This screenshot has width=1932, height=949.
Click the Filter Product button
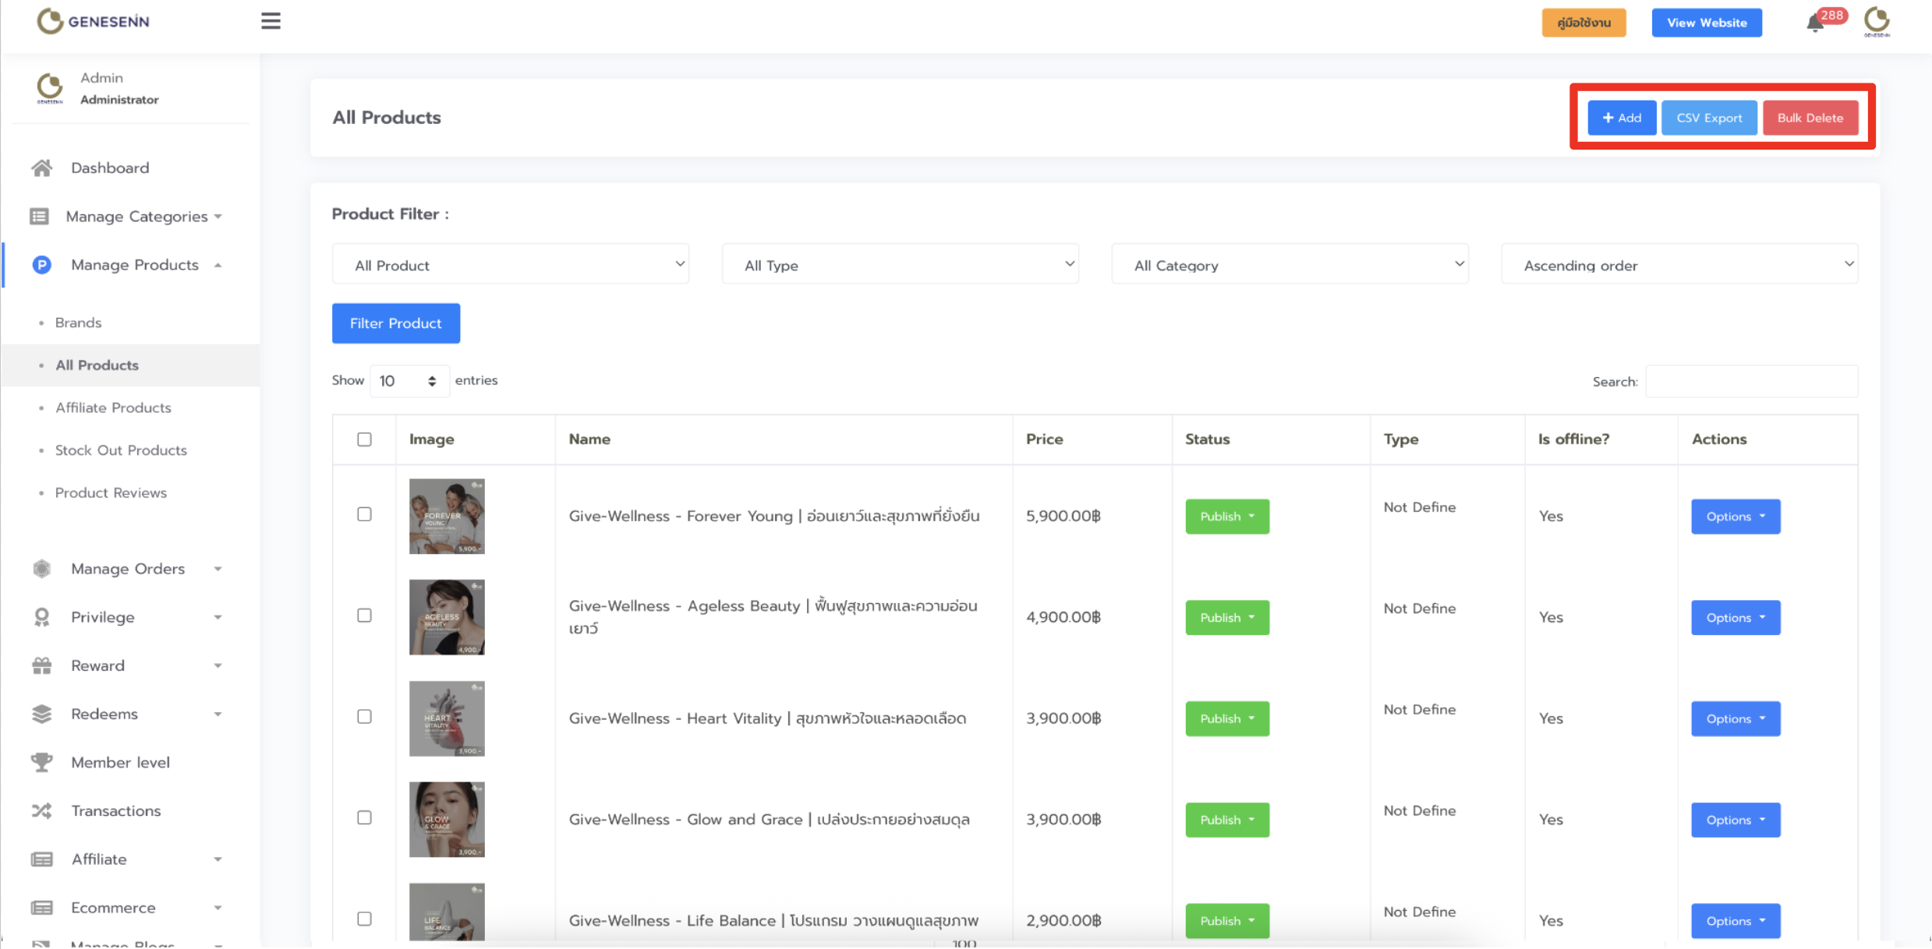pos(396,323)
